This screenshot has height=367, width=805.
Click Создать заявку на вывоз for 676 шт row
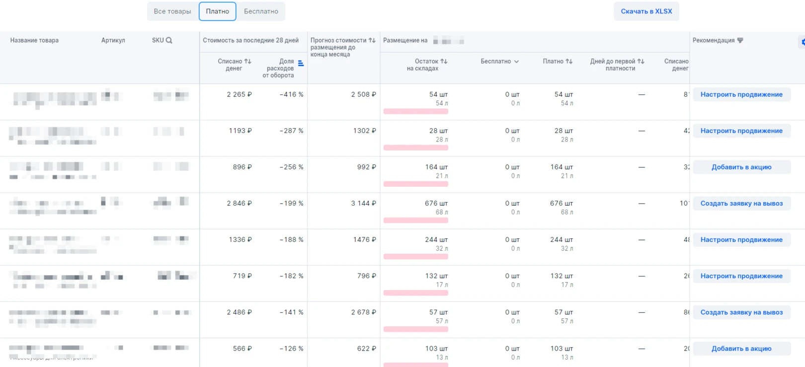[x=741, y=203]
